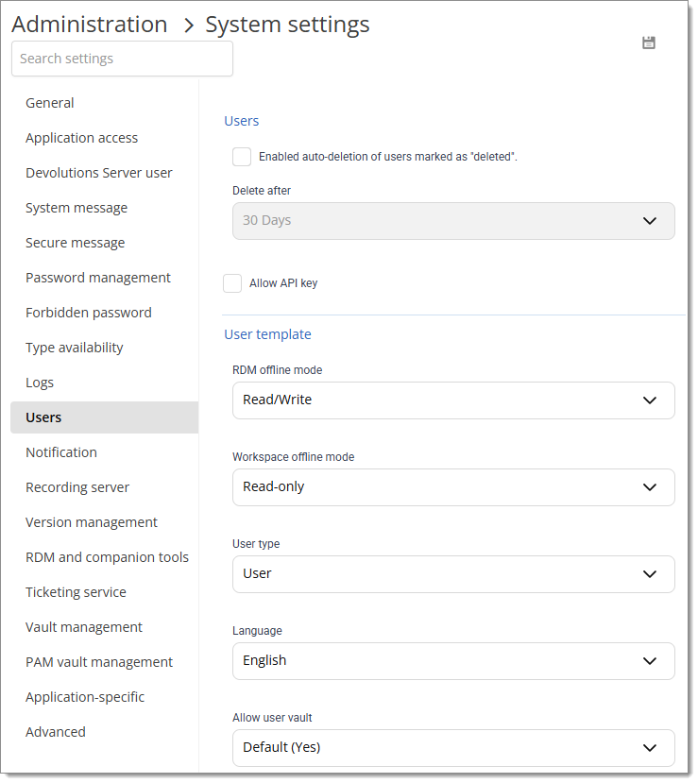Open the PAM vault management settings

click(99, 661)
